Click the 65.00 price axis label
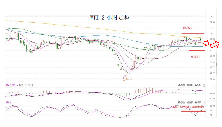 point(212,62)
